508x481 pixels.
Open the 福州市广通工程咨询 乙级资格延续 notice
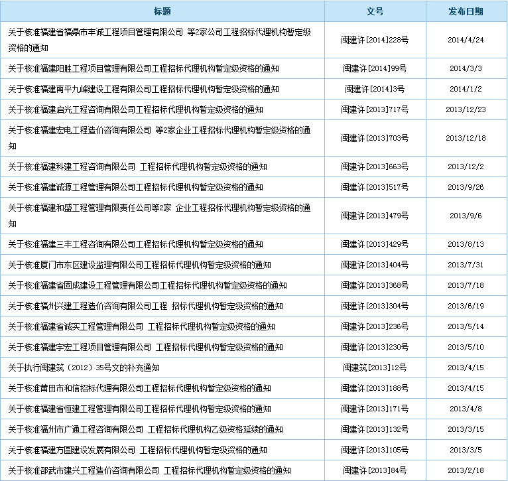pos(145,429)
